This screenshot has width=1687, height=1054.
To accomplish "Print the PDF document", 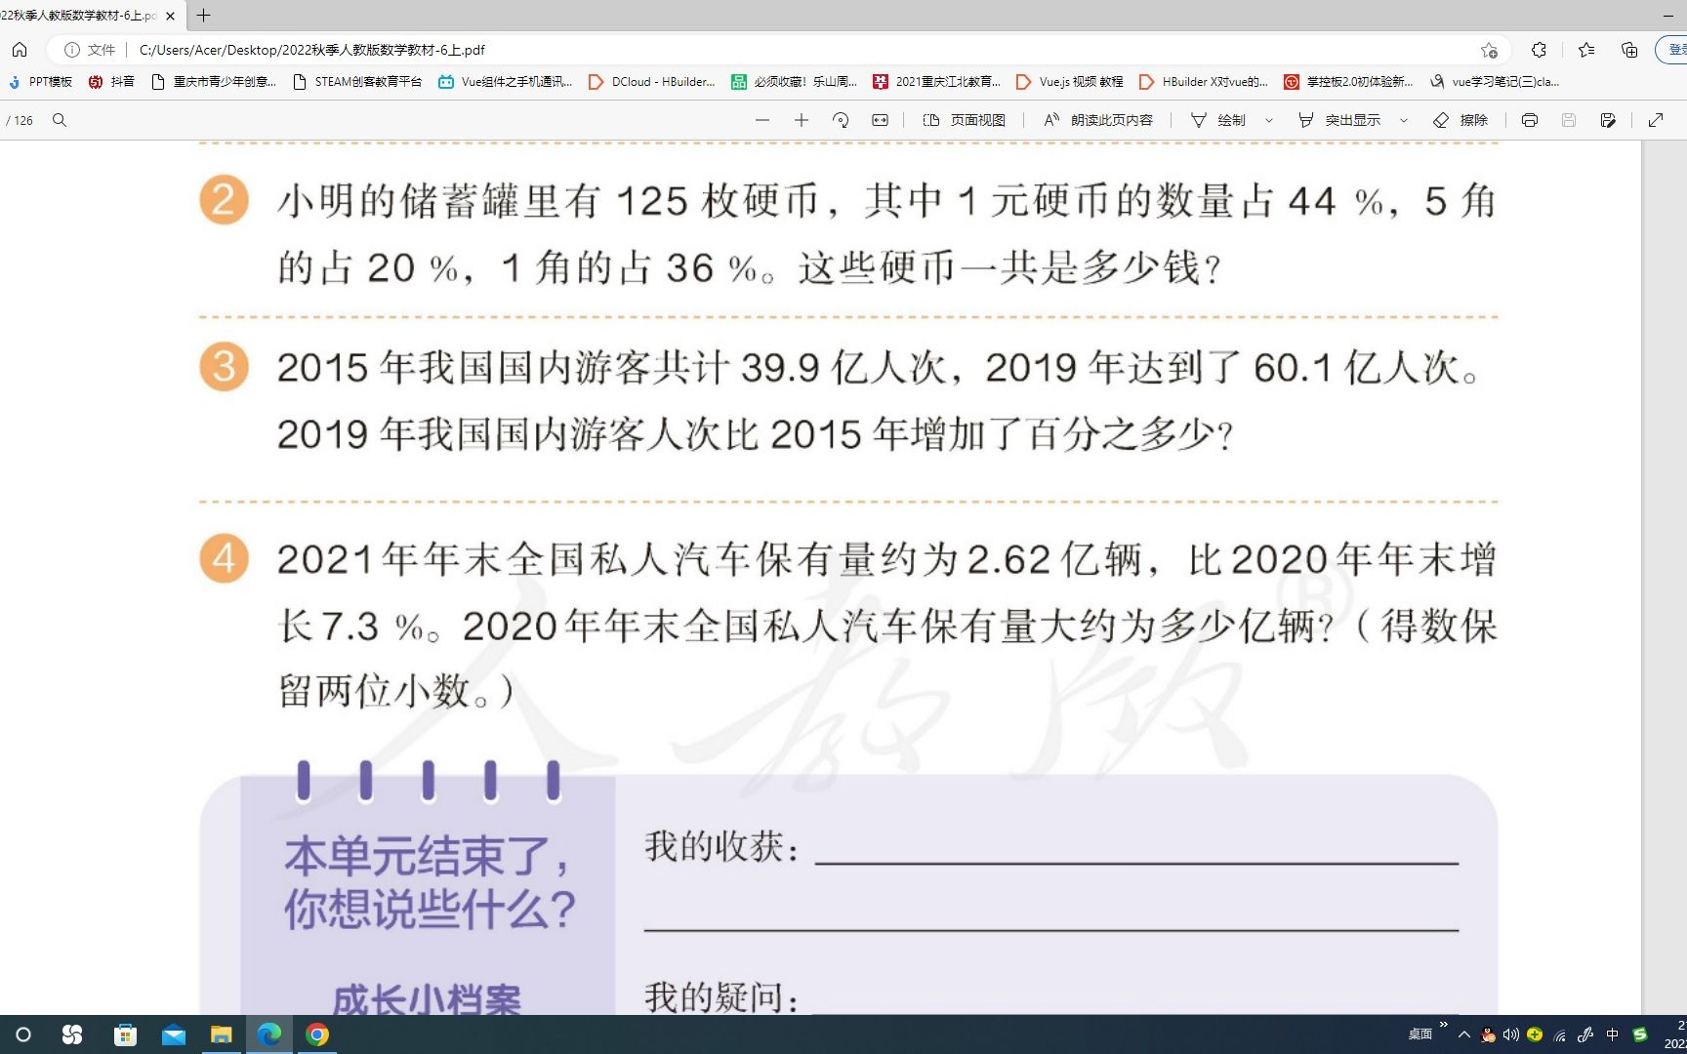I will (1530, 120).
